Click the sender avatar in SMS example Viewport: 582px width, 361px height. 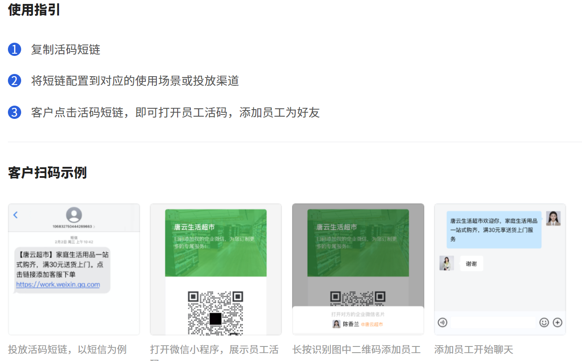coord(74,215)
